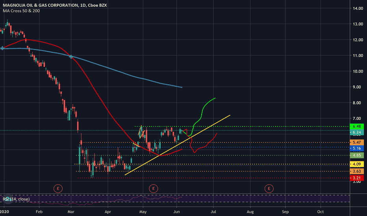Click the August earnings E marker
Image resolution: width=367 pixels, height=216 pixels.
[269, 189]
